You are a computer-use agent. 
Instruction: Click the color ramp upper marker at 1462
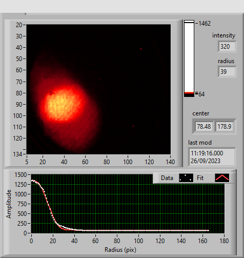click(203, 24)
